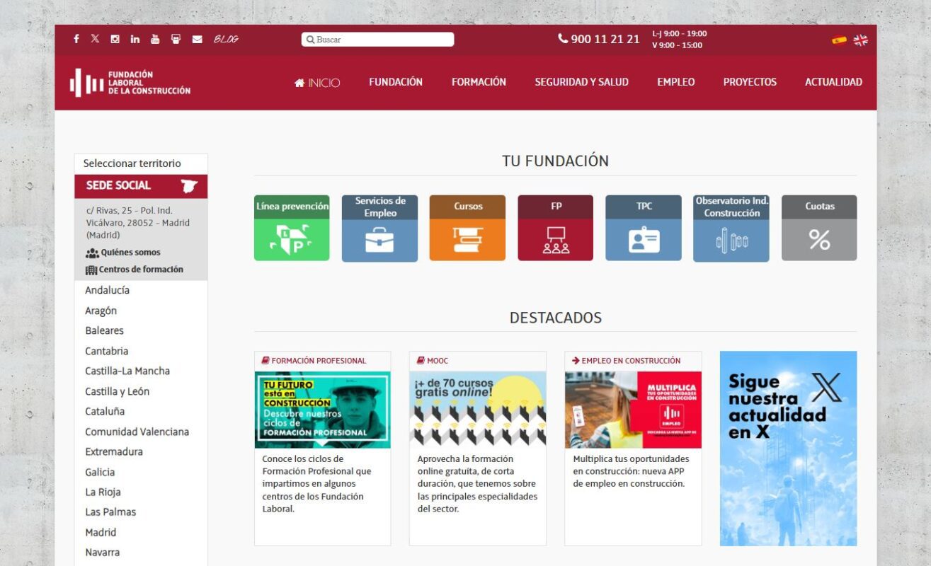This screenshot has width=931, height=566.
Task: Open the YouTube channel icon
Action: pos(155,39)
